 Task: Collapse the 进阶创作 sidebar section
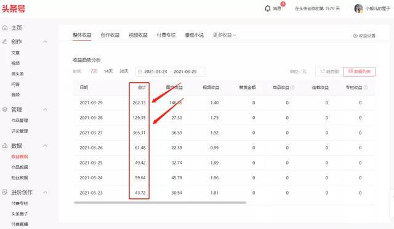click(45, 192)
